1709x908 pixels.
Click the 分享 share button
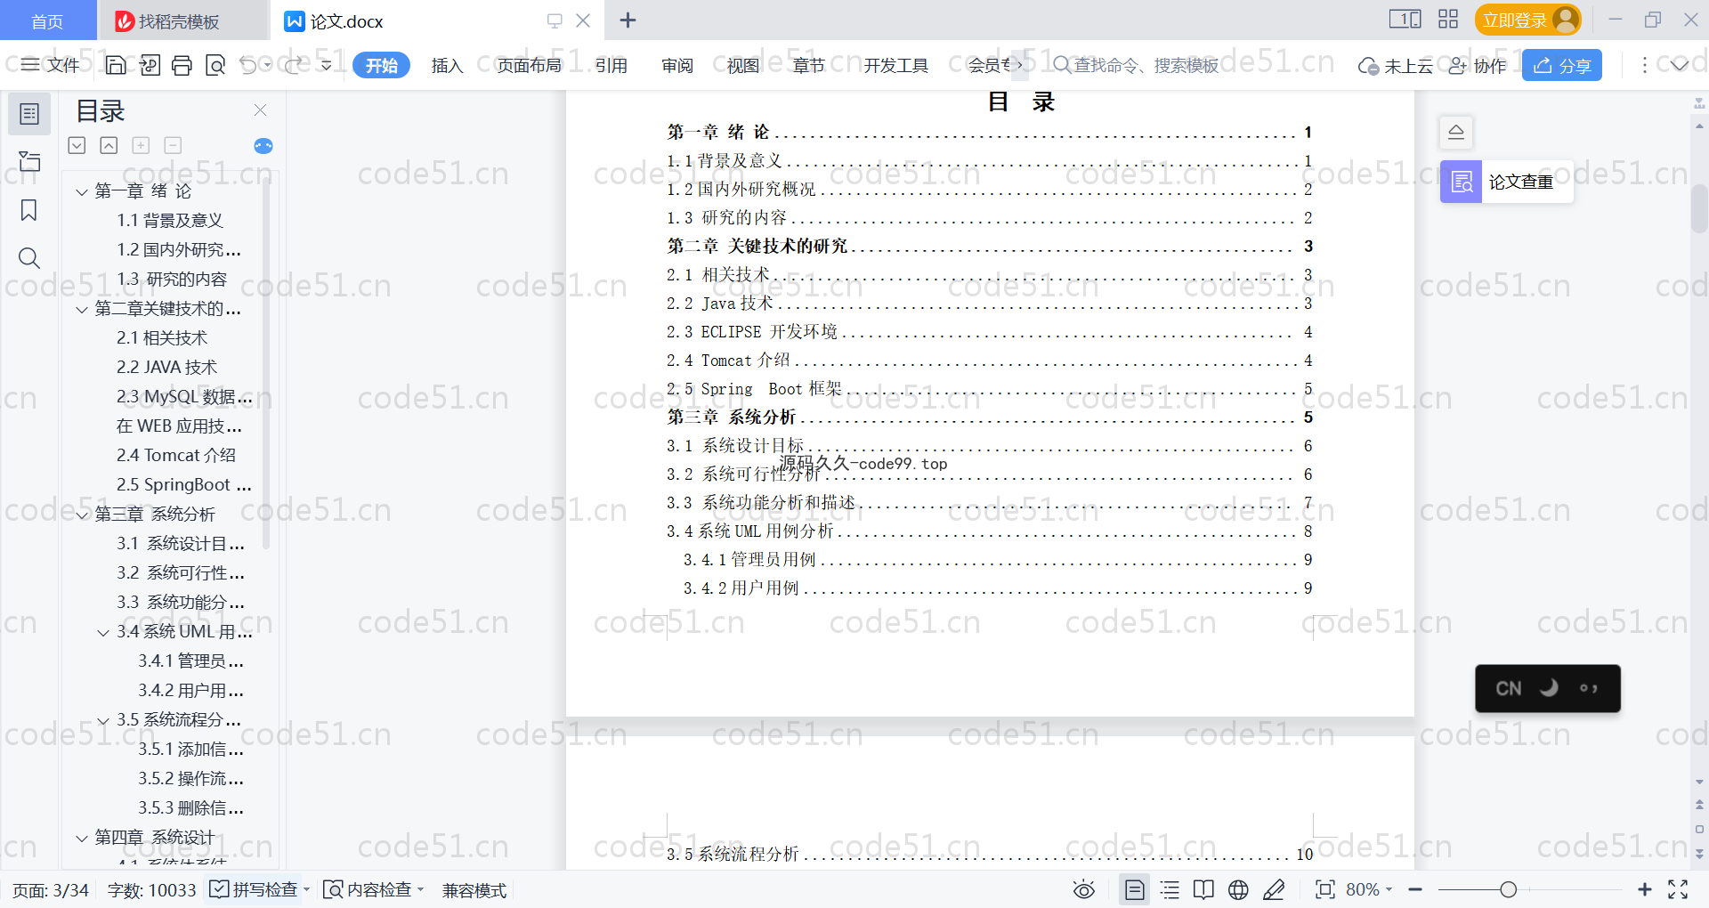[x=1562, y=65]
